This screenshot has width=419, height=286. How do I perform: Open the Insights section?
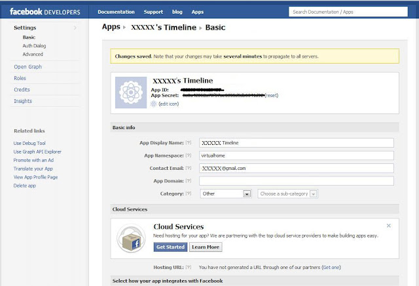tap(23, 101)
